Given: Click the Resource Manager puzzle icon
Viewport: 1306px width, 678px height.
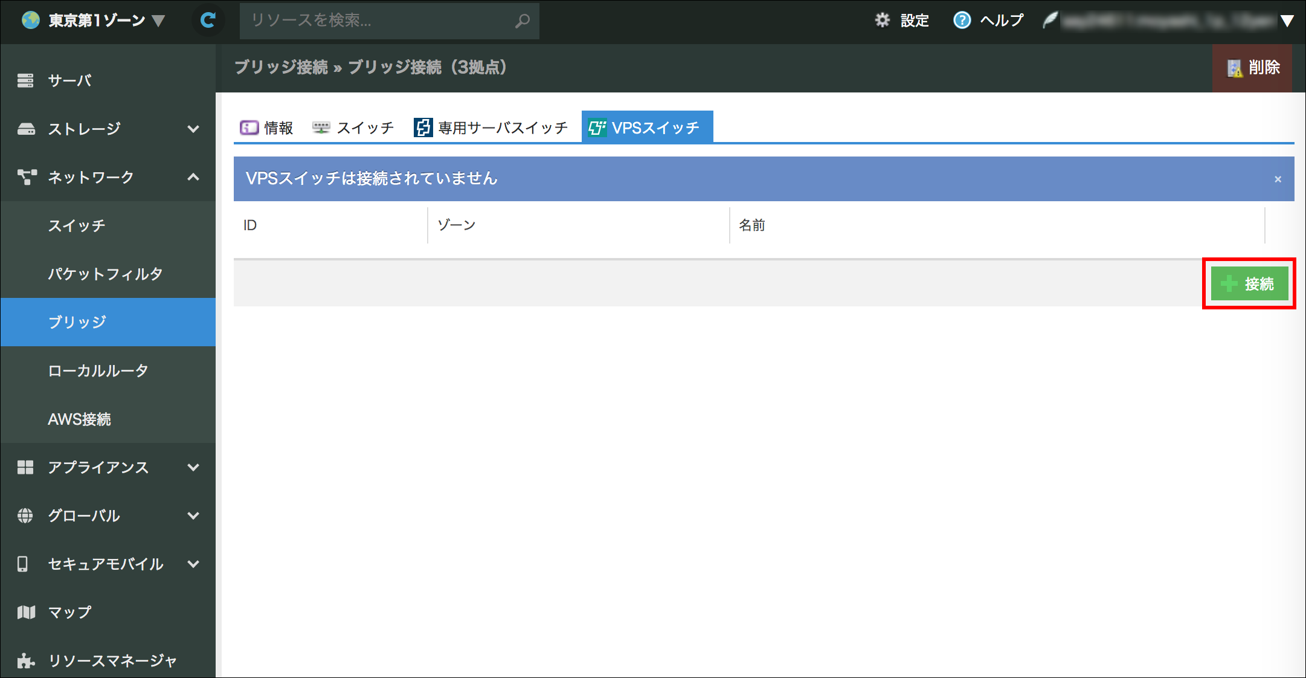Looking at the screenshot, I should (x=26, y=660).
